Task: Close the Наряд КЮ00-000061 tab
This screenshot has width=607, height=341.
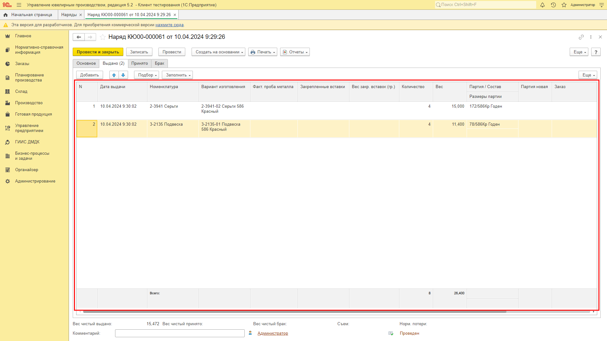Action: click(175, 15)
